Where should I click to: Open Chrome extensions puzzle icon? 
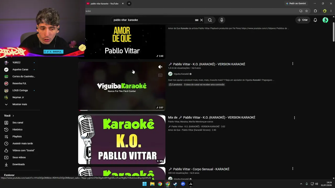(x=315, y=11)
